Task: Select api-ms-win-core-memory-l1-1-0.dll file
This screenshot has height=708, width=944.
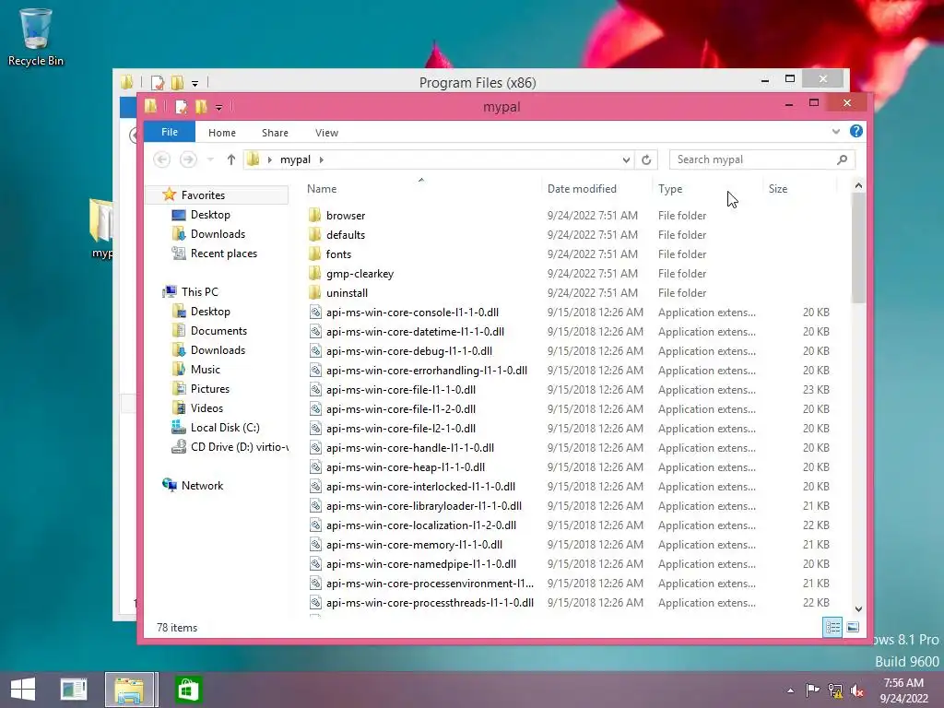Action: click(x=414, y=544)
